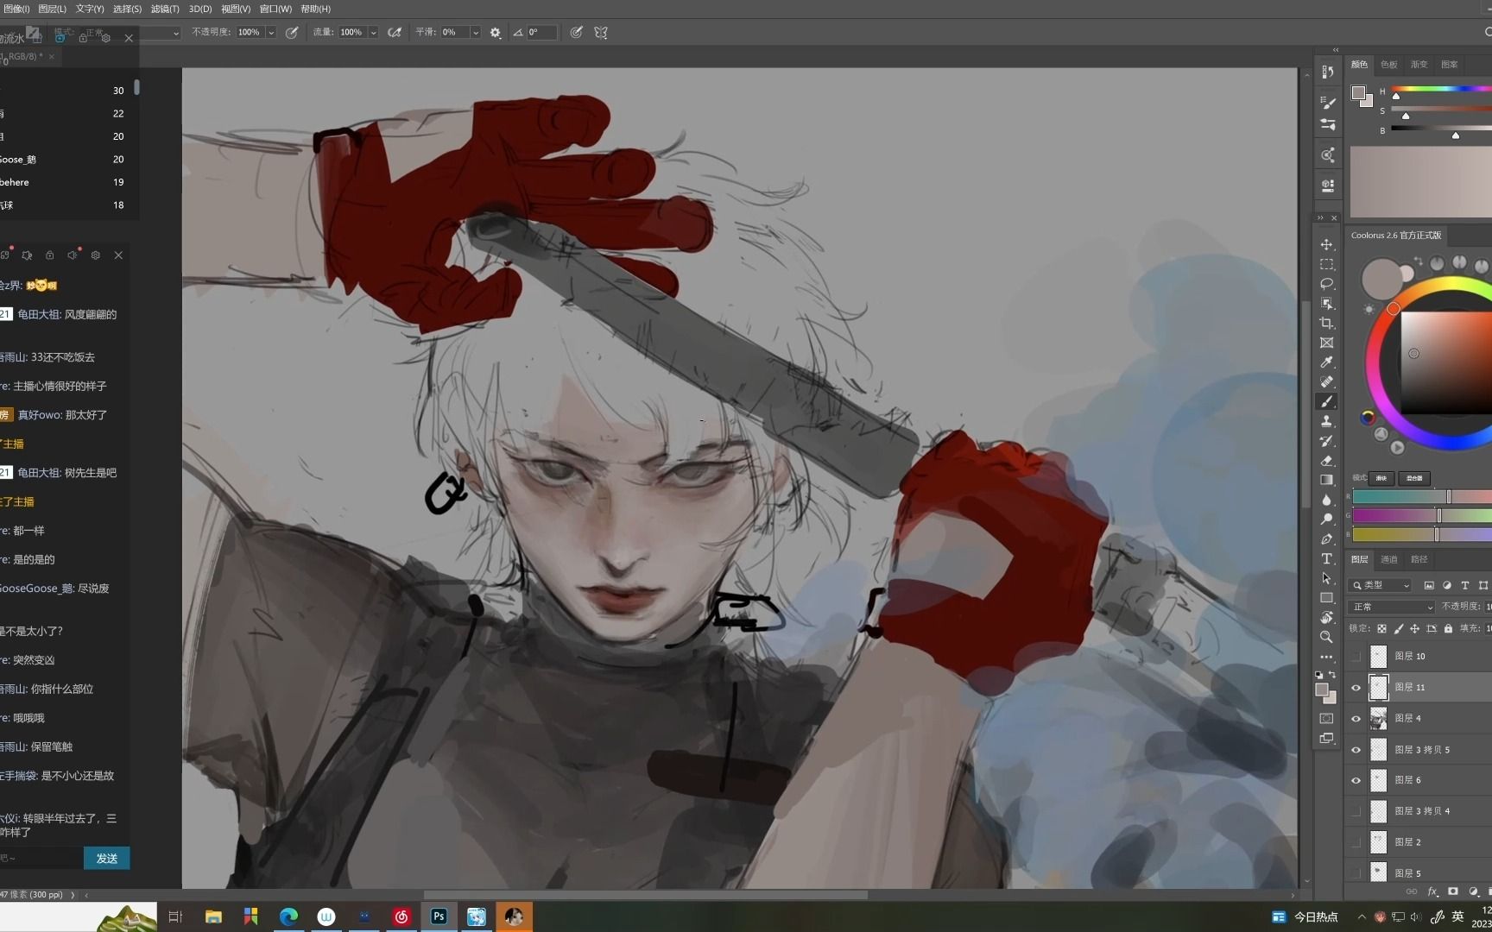Select the Spot Healing Brush tool
This screenshot has height=932, width=1492.
click(1327, 382)
